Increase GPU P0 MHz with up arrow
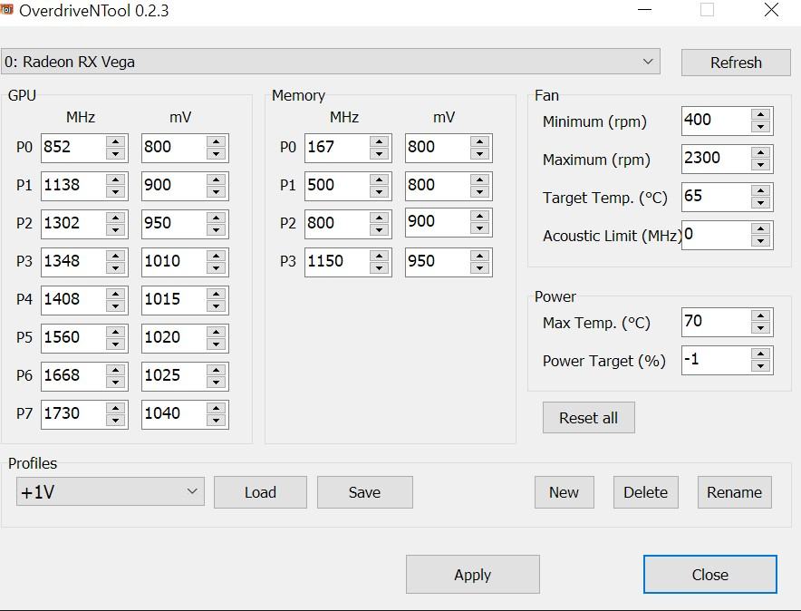 click(116, 142)
